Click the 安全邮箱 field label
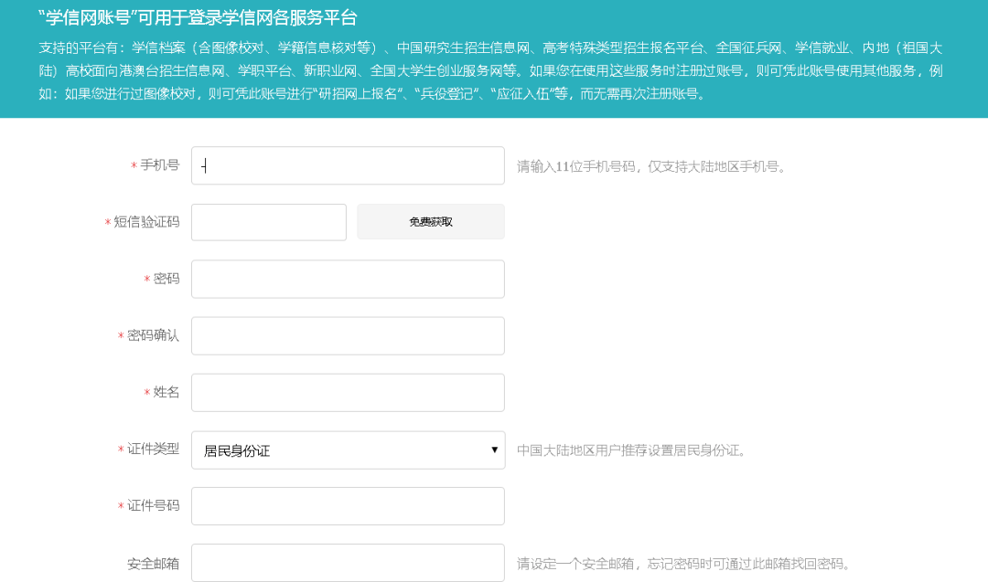The width and height of the screenshot is (988, 582). point(153,563)
